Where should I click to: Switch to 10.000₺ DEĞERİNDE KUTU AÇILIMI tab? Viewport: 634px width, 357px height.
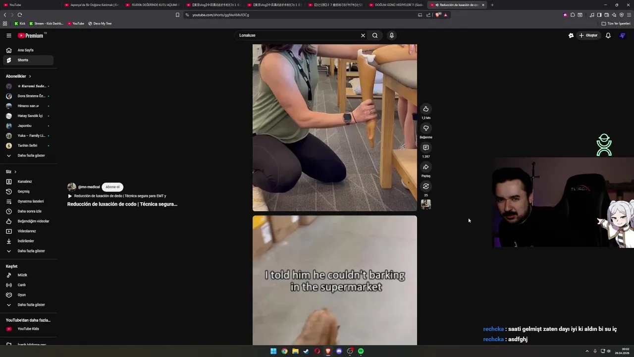pyautogui.click(x=153, y=5)
